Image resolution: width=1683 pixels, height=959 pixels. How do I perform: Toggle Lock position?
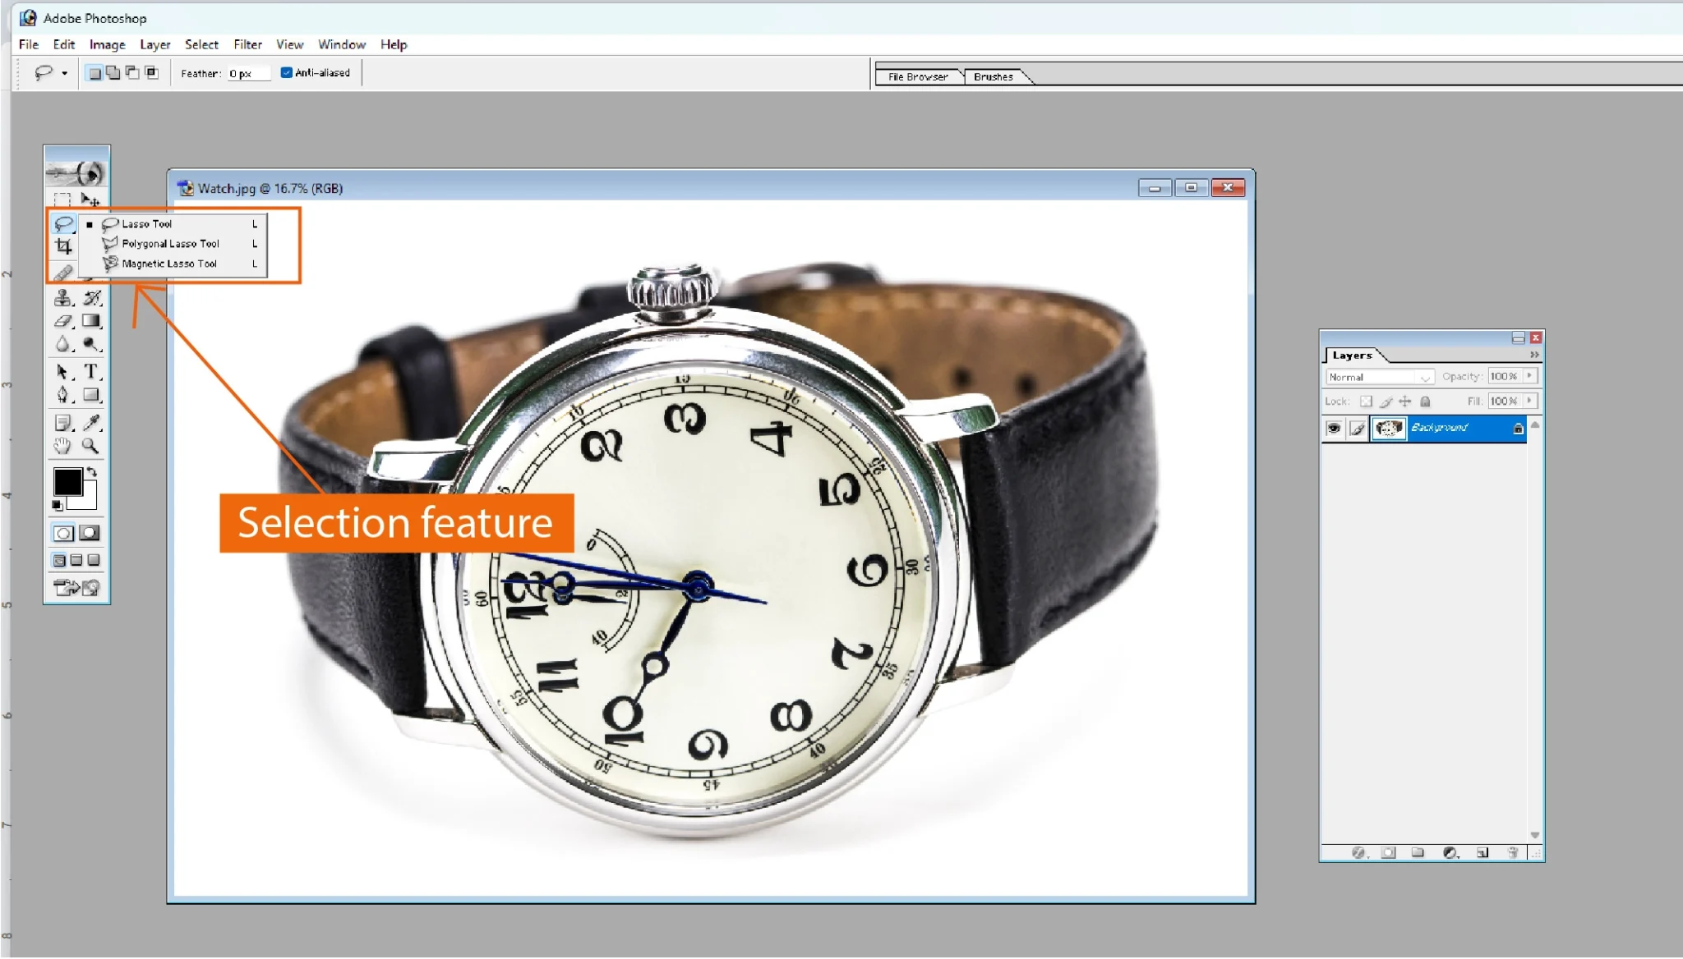coord(1405,401)
